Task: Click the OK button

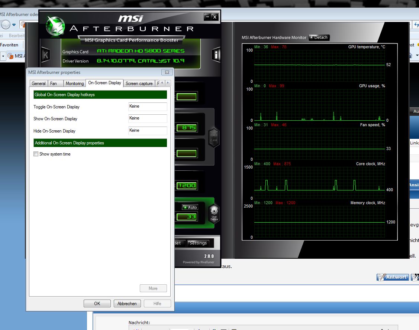Action: tap(97, 304)
